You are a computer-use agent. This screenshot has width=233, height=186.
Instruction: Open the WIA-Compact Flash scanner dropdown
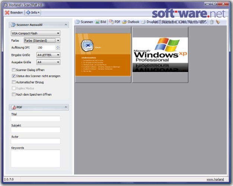35,33
